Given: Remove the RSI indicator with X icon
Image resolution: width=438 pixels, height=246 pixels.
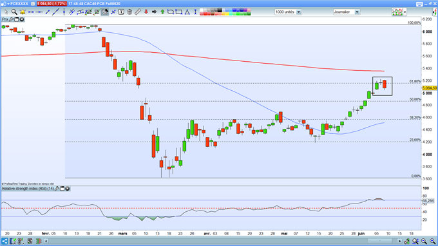Looking at the screenshot, I should 68,189.
